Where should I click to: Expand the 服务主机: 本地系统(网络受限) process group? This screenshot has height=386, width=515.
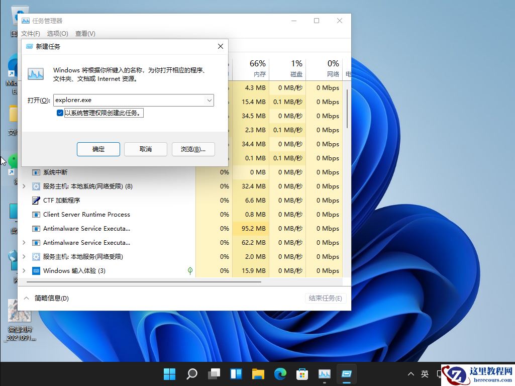[24, 186]
